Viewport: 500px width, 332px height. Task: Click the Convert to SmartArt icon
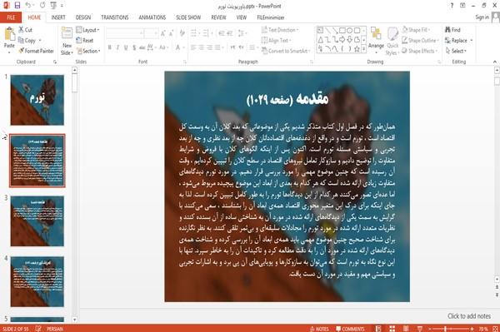tap(264, 51)
